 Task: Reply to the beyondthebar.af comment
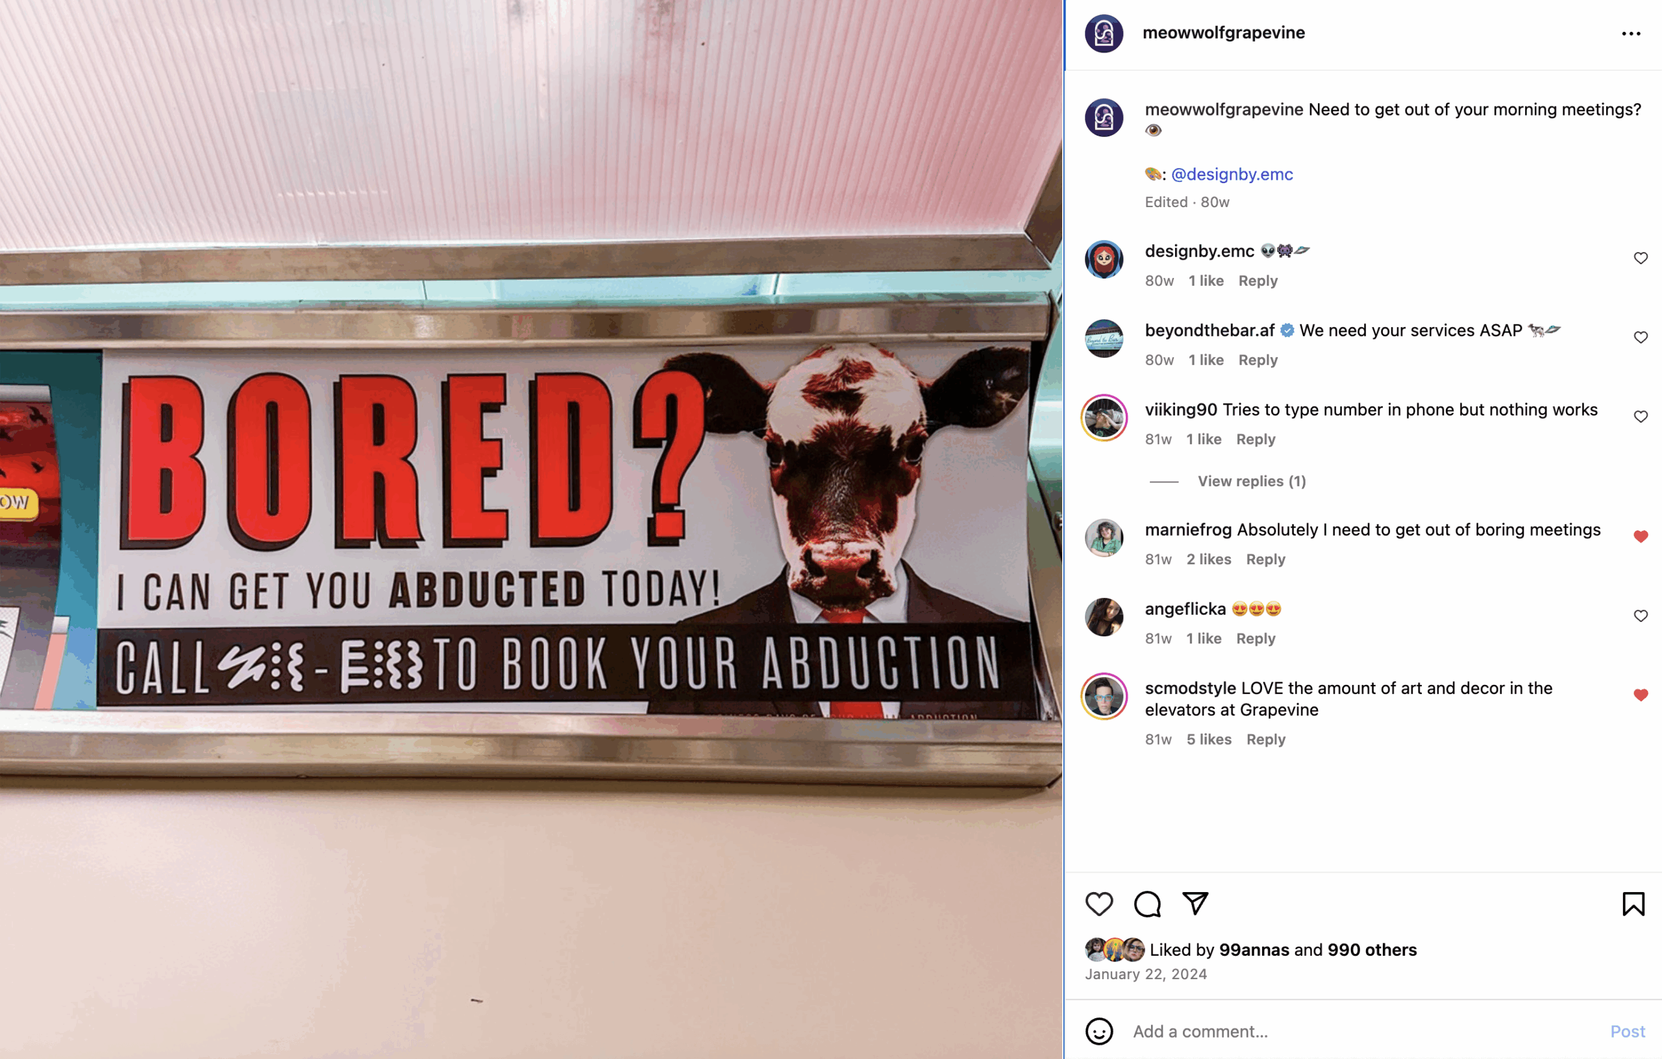coord(1258,360)
